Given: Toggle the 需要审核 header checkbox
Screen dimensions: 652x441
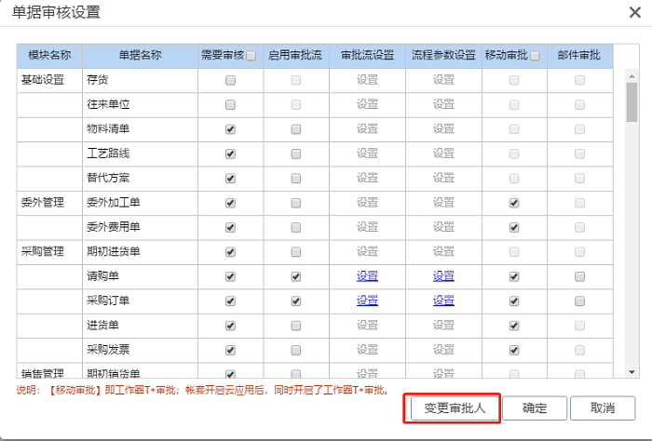Looking at the screenshot, I should click(x=251, y=56).
